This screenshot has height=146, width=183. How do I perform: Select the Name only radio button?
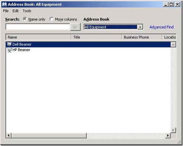(x=25, y=19)
